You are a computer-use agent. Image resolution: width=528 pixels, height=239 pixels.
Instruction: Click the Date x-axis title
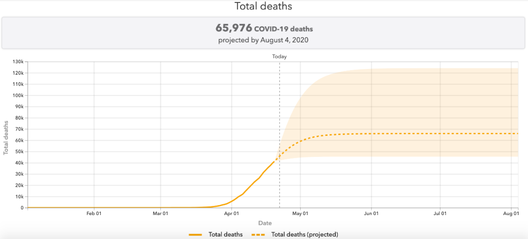coord(265,223)
